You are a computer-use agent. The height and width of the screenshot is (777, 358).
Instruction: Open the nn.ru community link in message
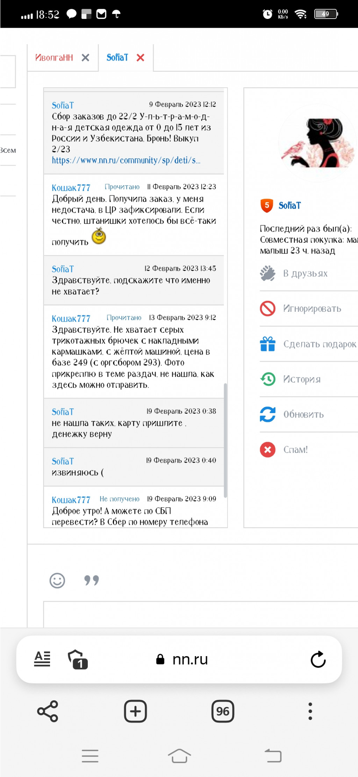[126, 160]
